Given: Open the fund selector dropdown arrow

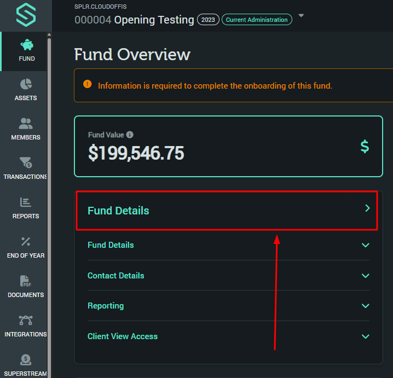Looking at the screenshot, I should [x=300, y=16].
